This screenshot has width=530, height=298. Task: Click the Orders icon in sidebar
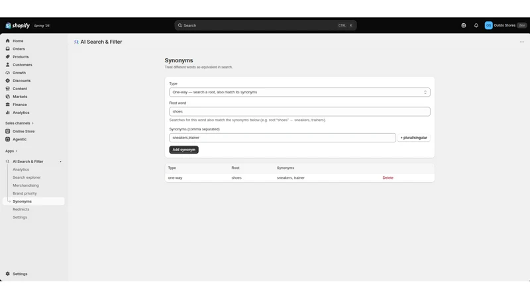[x=7, y=48]
